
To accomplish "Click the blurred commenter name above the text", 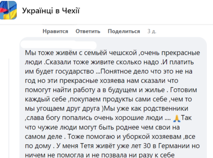I will click(x=58, y=45).
